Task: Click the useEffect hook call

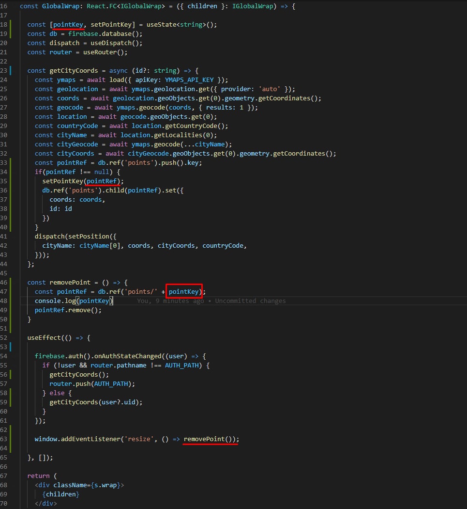Action: click(x=44, y=337)
